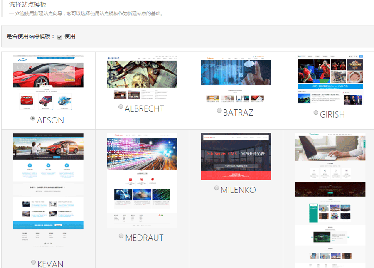Image resolution: width=374 pixels, height=268 pixels.
Task: Click the BATRAZ world map thumbnail
Action: point(236,79)
